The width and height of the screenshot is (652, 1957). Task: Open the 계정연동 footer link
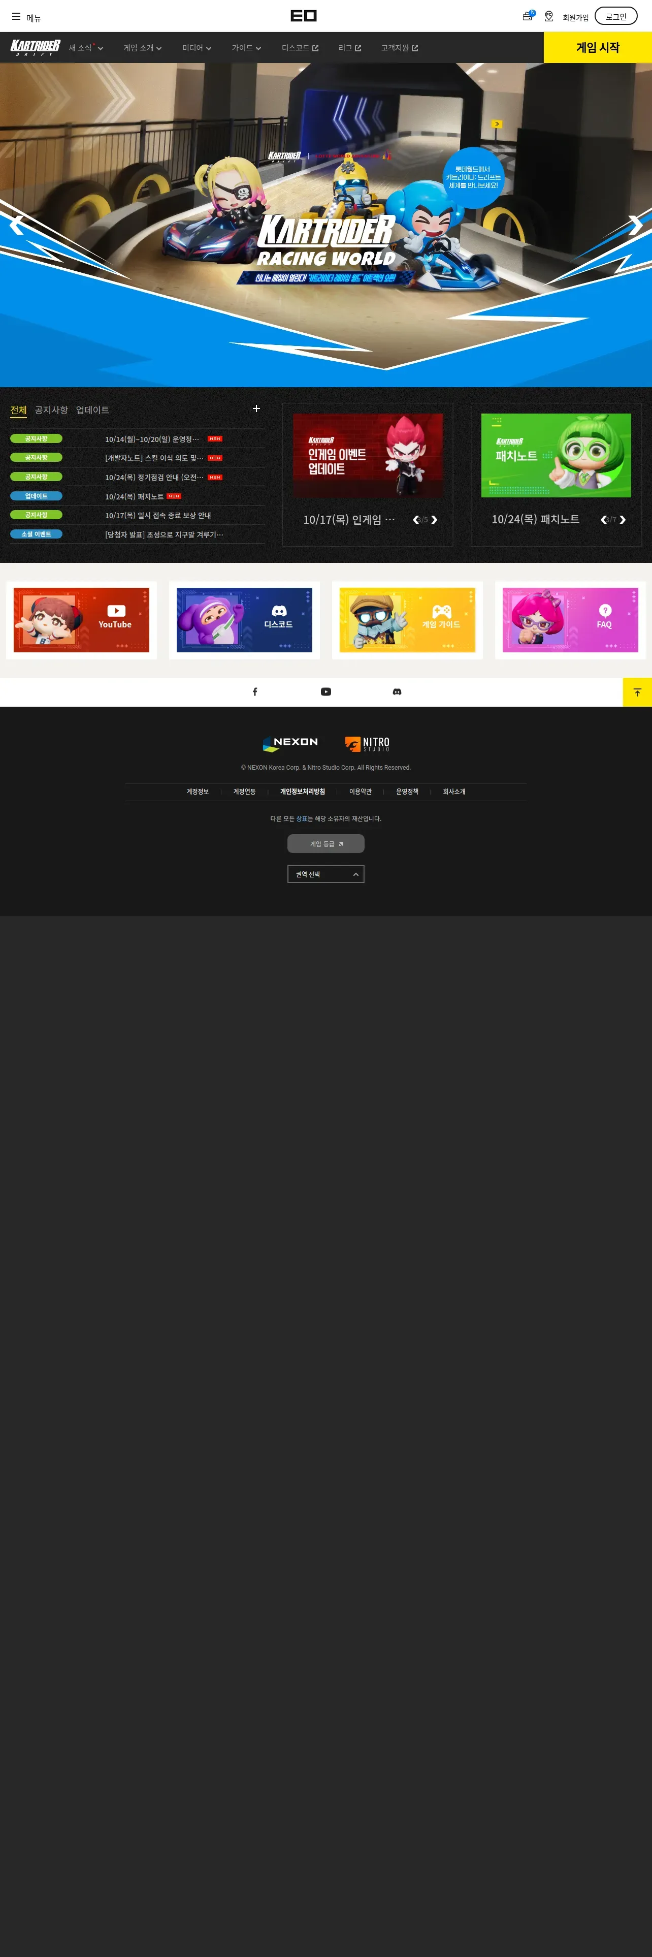(244, 792)
